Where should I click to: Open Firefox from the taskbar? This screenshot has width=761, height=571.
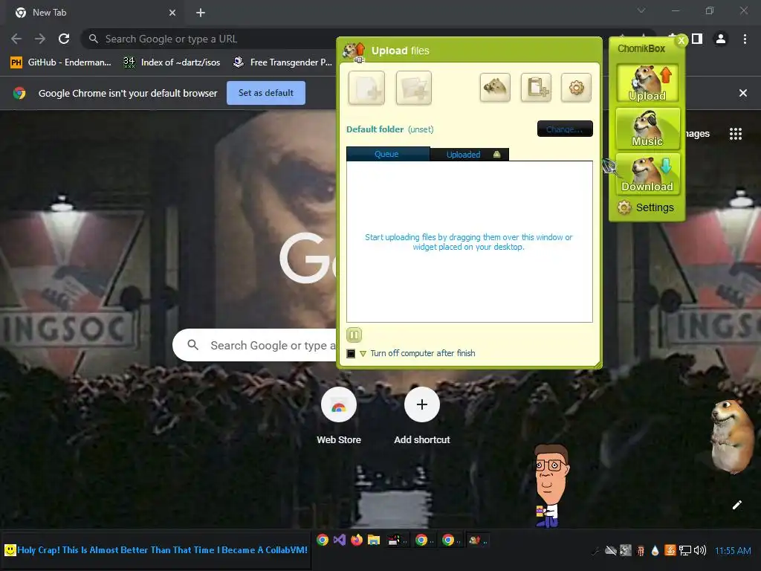click(357, 540)
